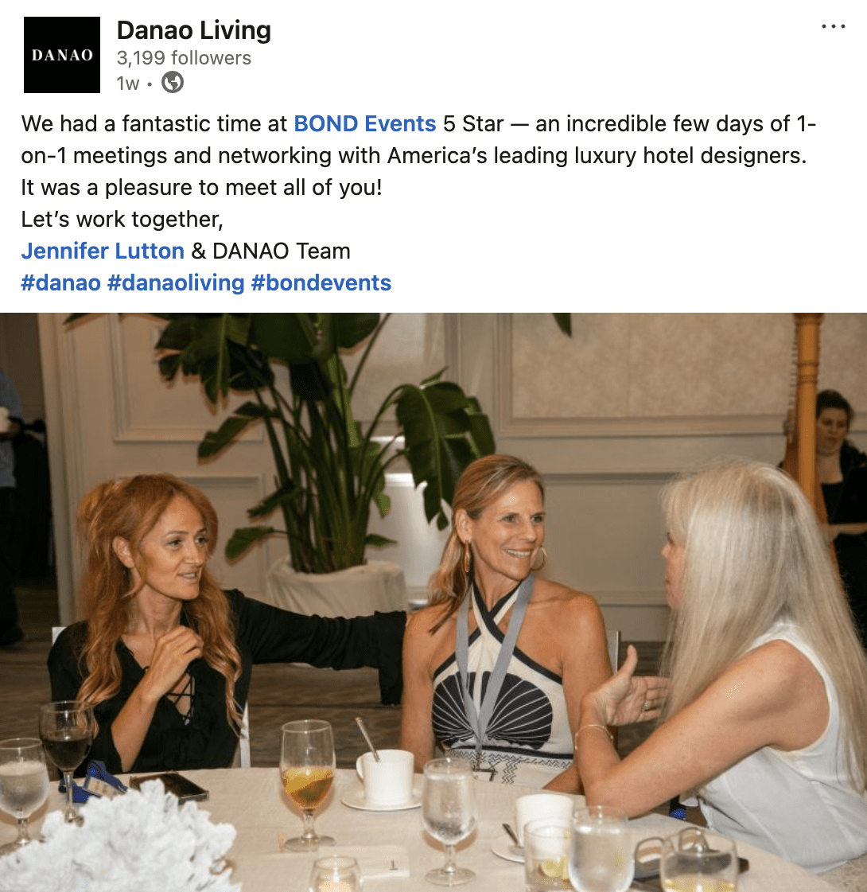Click the 3,199 followers text
Viewport: 867px width, 892px height.
coord(184,58)
